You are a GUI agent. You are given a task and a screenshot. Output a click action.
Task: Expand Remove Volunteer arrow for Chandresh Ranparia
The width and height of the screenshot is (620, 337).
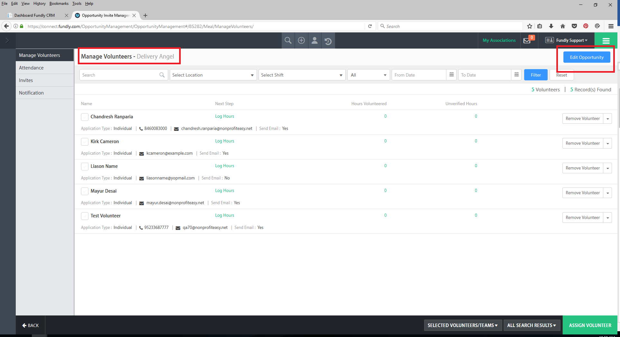coord(608,119)
